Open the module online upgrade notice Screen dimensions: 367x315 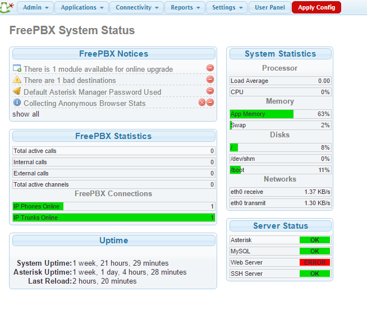[x=98, y=69]
